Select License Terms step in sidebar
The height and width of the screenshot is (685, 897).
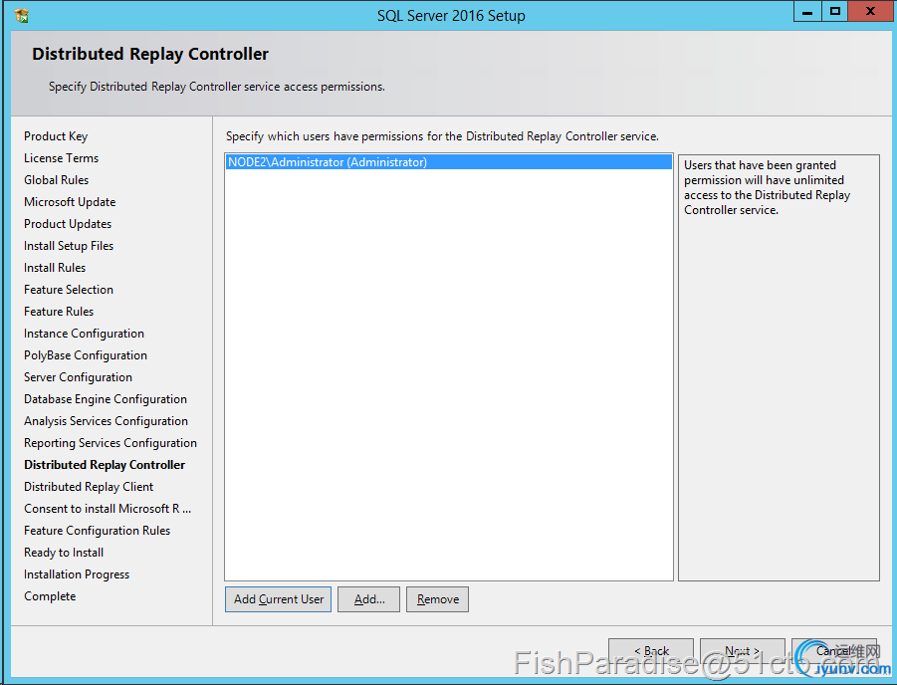tap(61, 158)
